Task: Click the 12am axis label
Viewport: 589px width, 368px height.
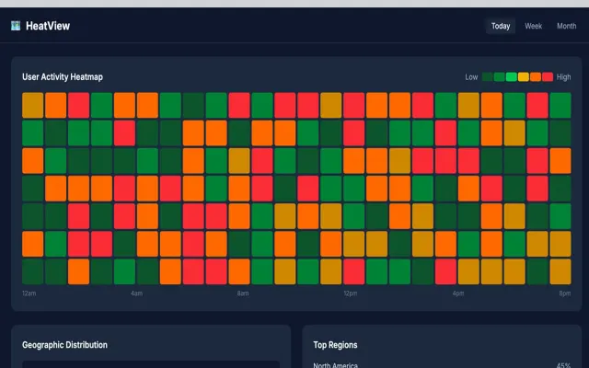Action: [x=29, y=293]
